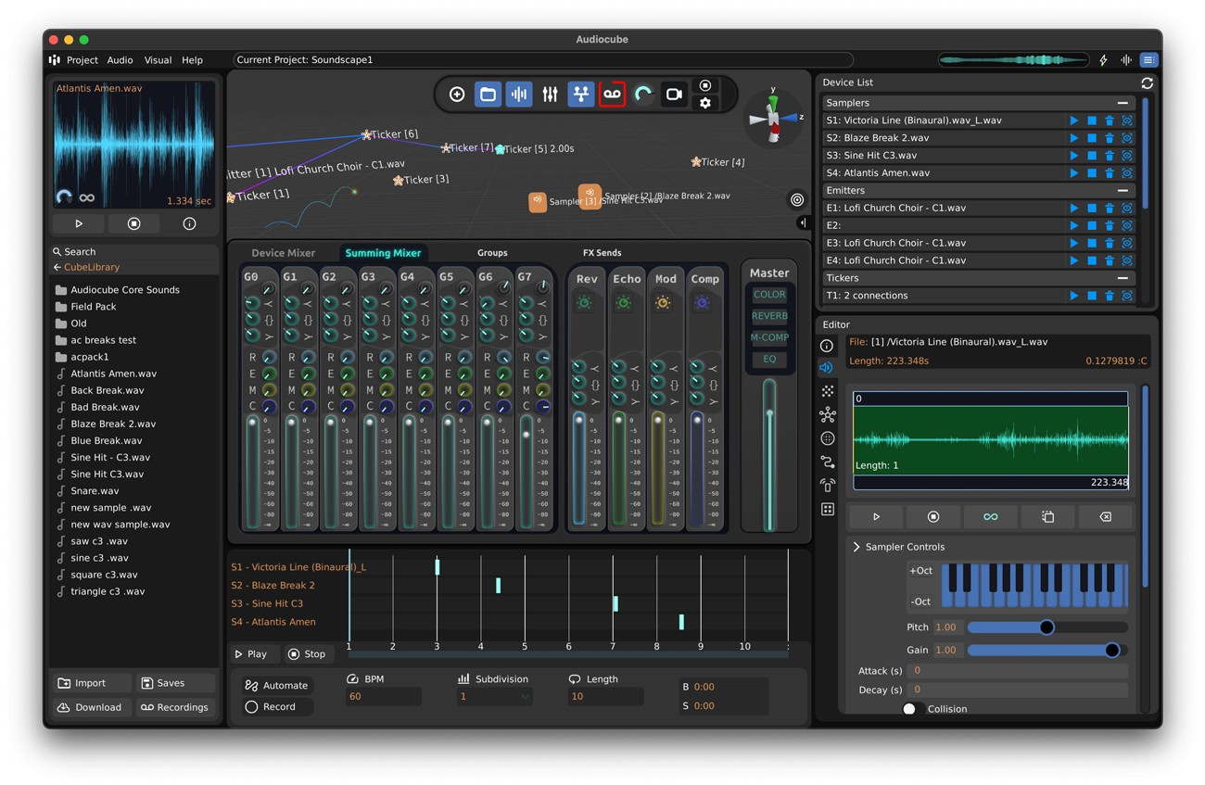
Task: Toggle loop infinity button in Editor
Action: point(990,517)
